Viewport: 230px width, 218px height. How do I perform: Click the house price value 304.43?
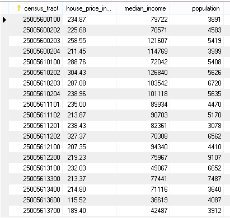pos(77,73)
